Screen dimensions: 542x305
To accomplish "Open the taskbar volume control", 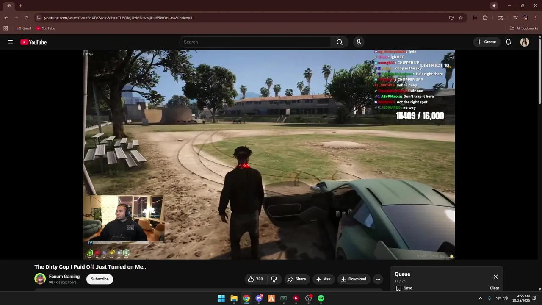I will pos(505,298).
